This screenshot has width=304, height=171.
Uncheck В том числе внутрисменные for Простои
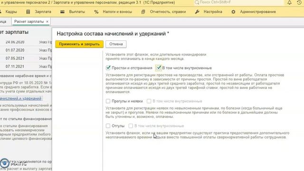(159, 67)
